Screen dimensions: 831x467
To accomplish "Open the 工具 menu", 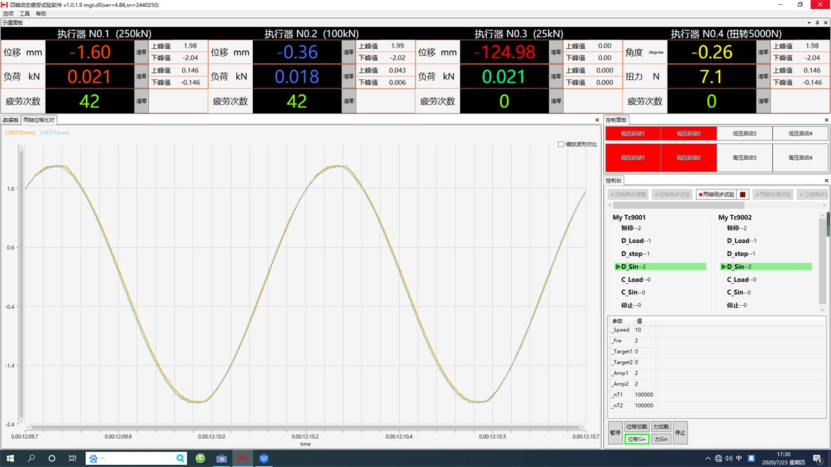I will (x=25, y=14).
